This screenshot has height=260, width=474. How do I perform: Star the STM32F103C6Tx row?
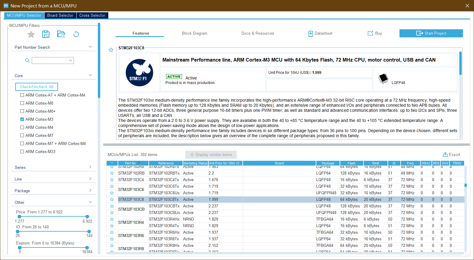[x=112, y=186]
